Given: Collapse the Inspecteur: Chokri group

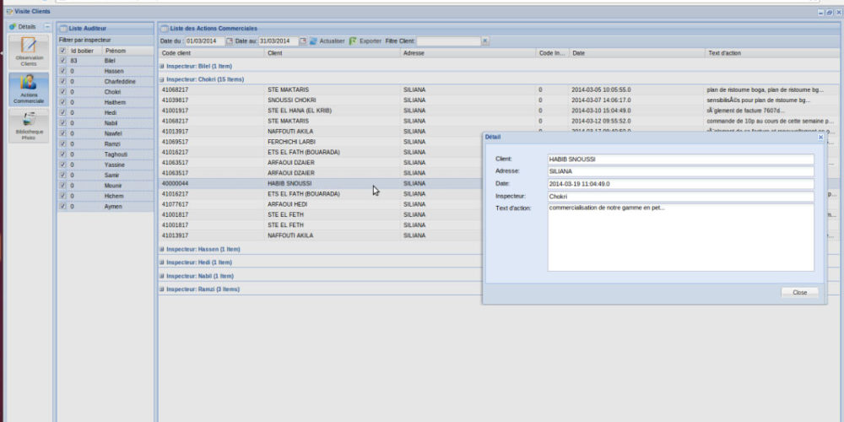Looking at the screenshot, I should pos(161,79).
